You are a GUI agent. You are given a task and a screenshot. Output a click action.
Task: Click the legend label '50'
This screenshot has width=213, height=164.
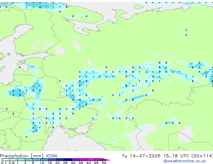pos(104,163)
